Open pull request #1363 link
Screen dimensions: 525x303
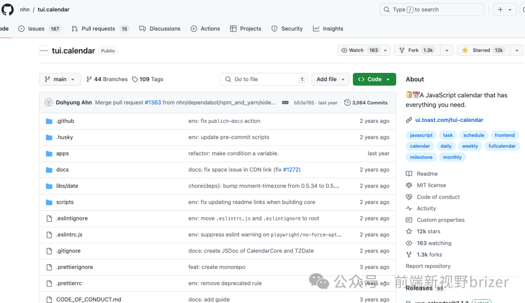(x=153, y=102)
